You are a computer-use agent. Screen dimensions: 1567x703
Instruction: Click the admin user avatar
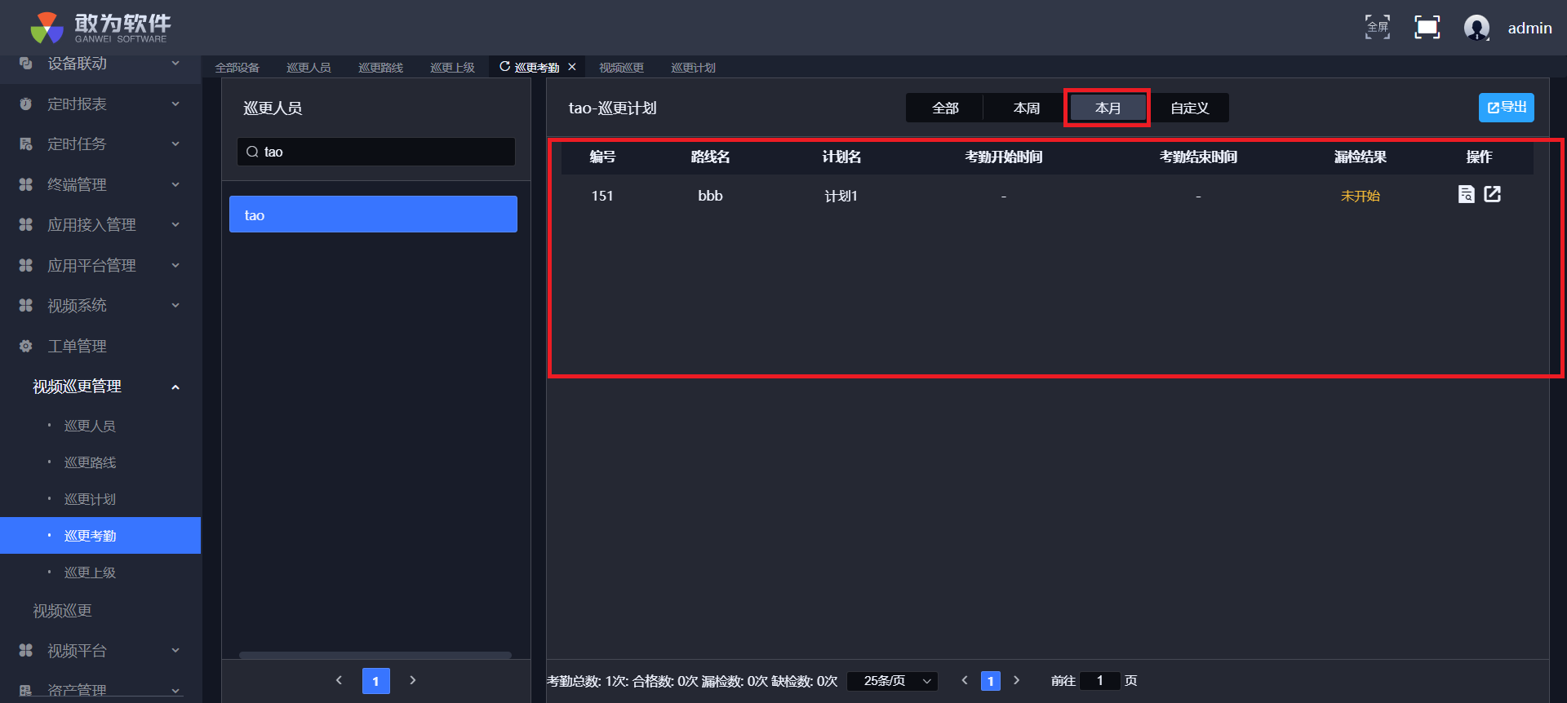click(1476, 28)
